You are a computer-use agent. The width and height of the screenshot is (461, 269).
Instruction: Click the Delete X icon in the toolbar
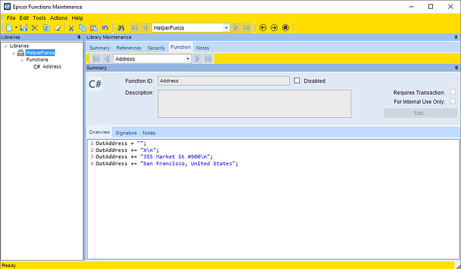pyautogui.click(x=35, y=28)
